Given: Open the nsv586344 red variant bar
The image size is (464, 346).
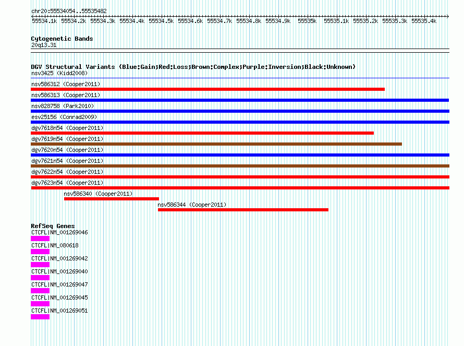Looking at the screenshot, I should (243, 210).
